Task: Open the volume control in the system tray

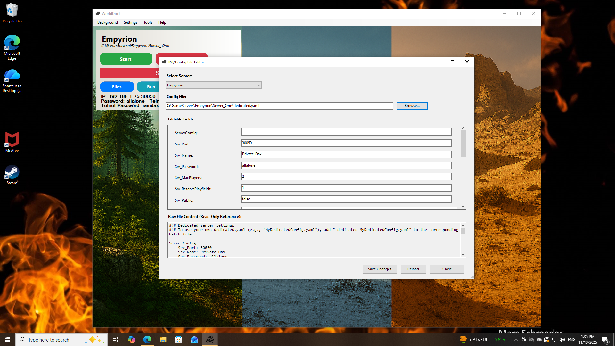Action: click(x=562, y=340)
